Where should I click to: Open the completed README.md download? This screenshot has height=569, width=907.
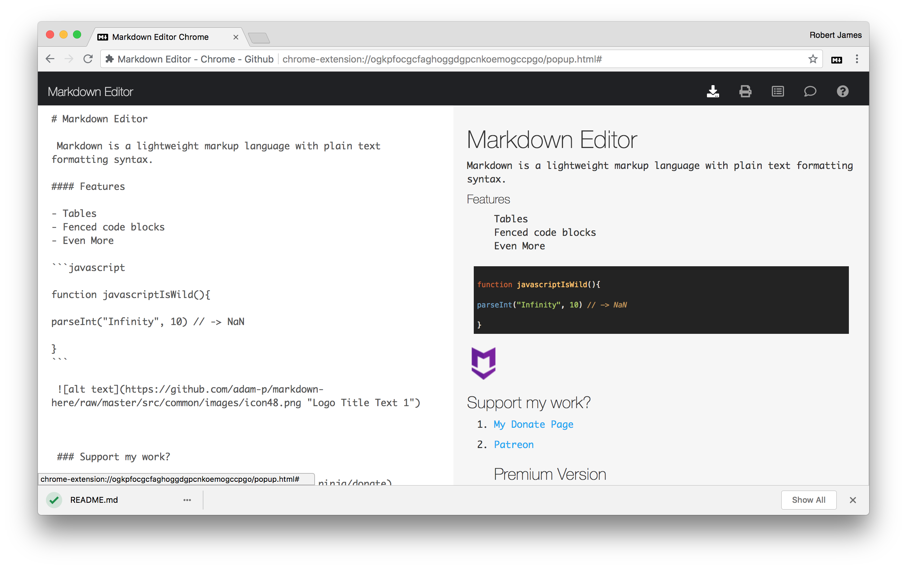[94, 500]
